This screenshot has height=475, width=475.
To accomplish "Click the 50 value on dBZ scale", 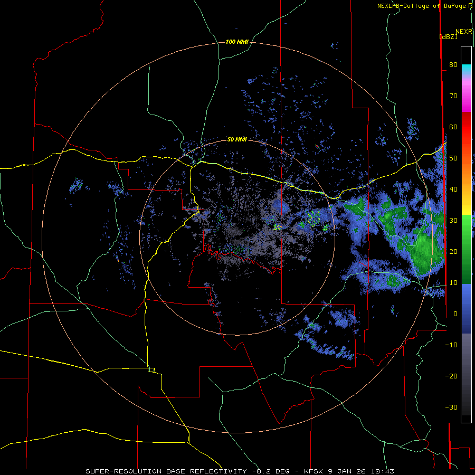I will 453,158.
